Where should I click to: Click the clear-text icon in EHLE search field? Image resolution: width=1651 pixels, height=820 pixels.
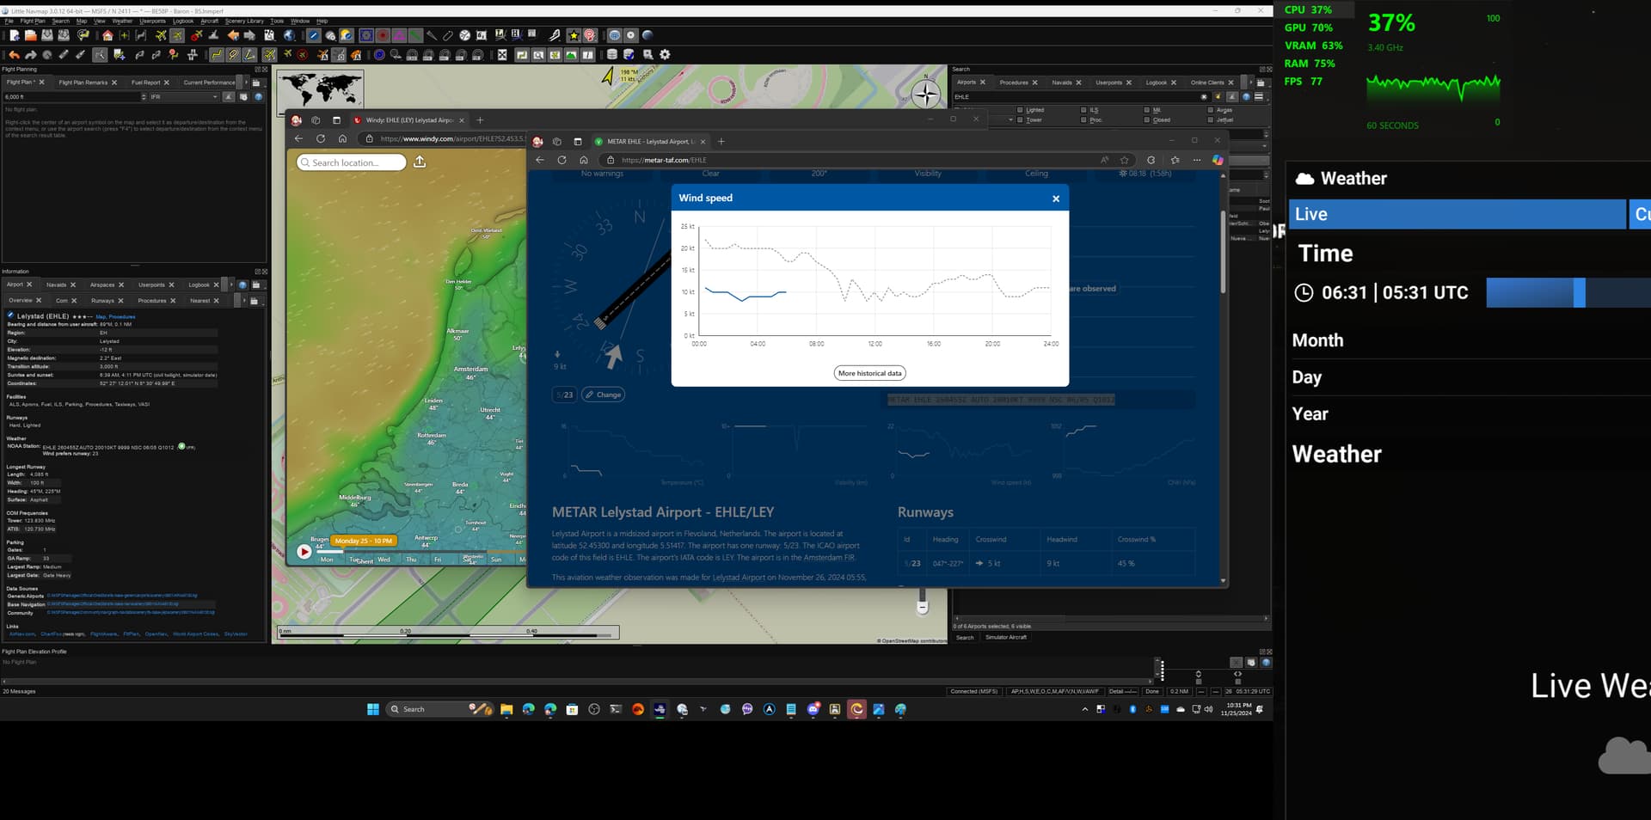pos(1203,97)
